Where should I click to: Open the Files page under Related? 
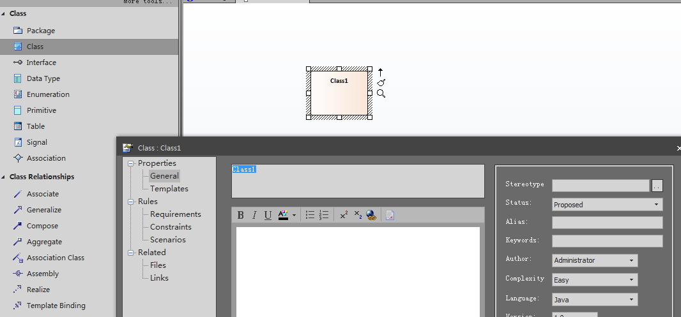158,265
